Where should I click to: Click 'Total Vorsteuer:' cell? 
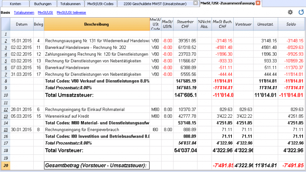click(x=97, y=150)
